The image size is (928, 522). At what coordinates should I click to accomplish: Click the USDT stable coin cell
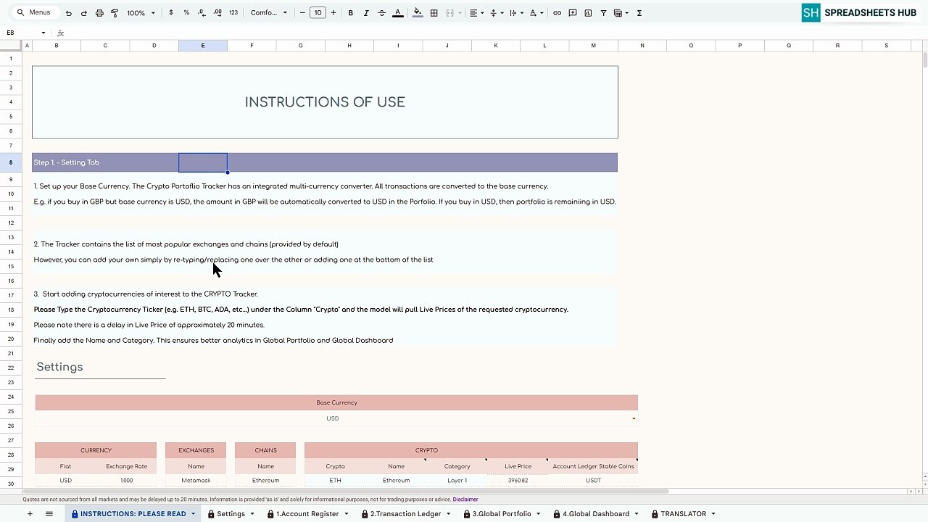(x=593, y=480)
